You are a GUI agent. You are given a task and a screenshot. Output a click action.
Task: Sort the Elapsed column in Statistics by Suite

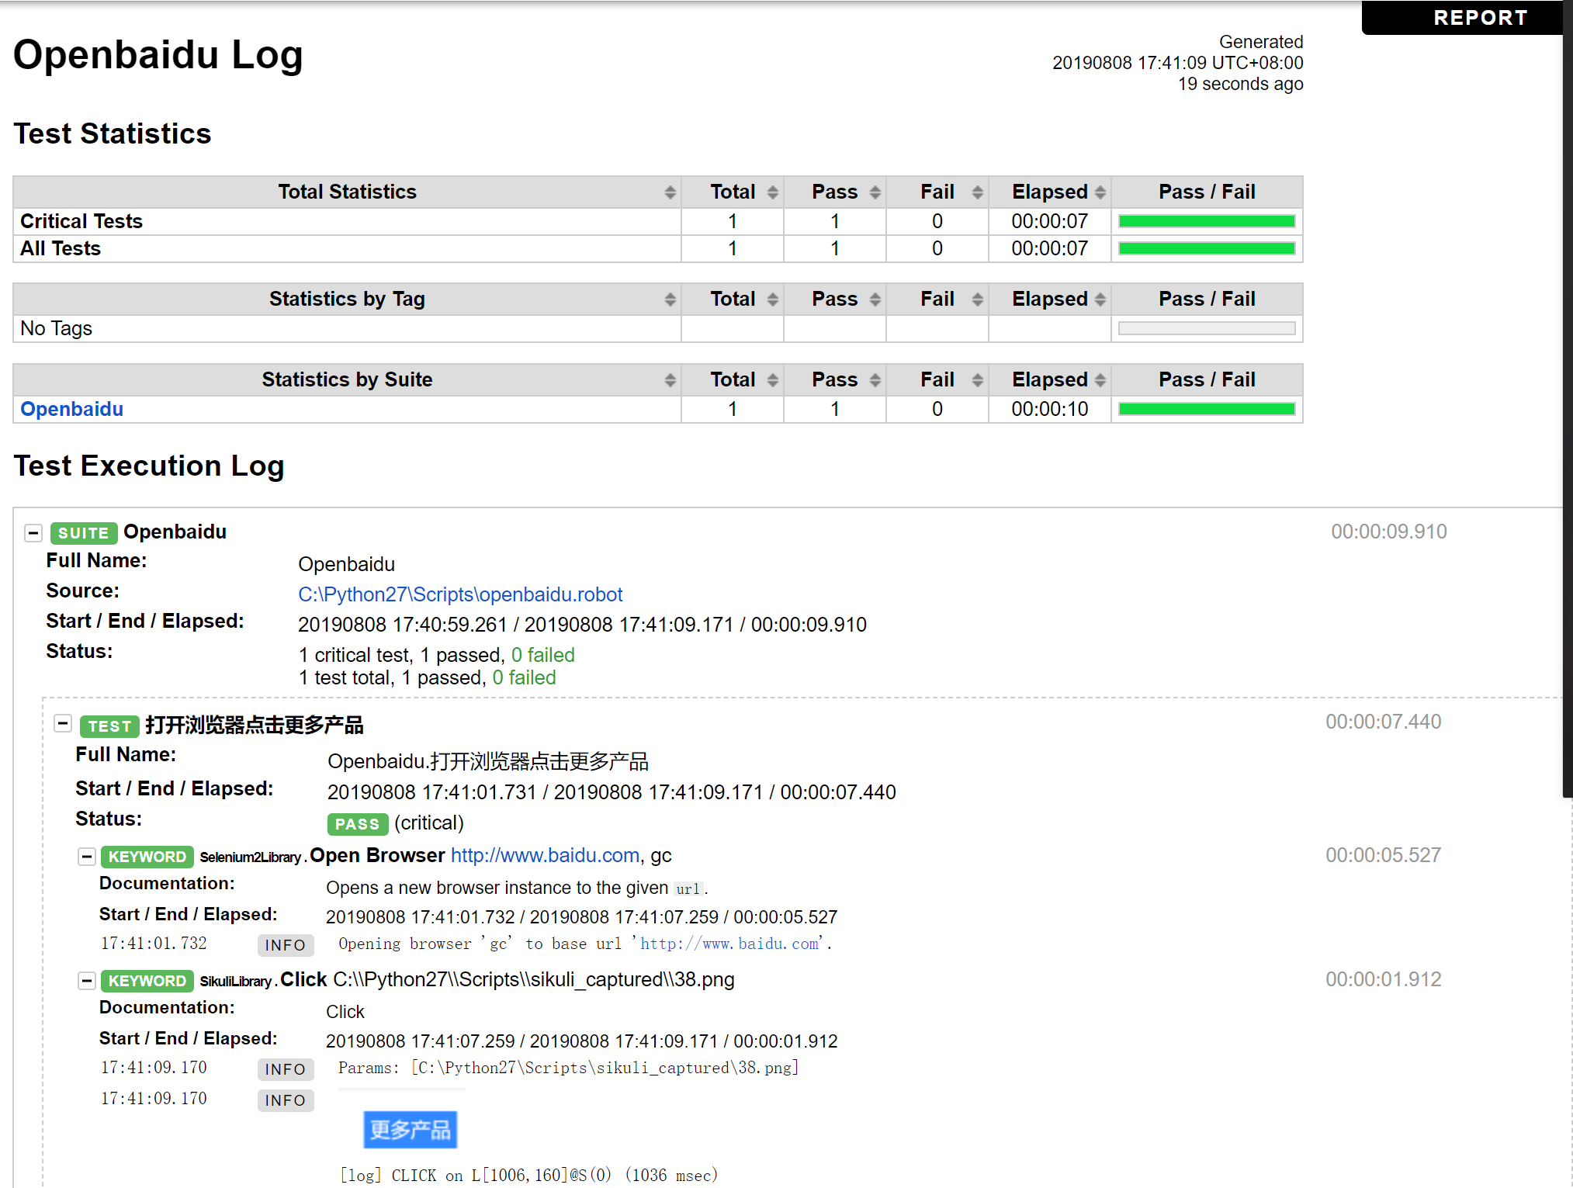pyautogui.click(x=1101, y=379)
